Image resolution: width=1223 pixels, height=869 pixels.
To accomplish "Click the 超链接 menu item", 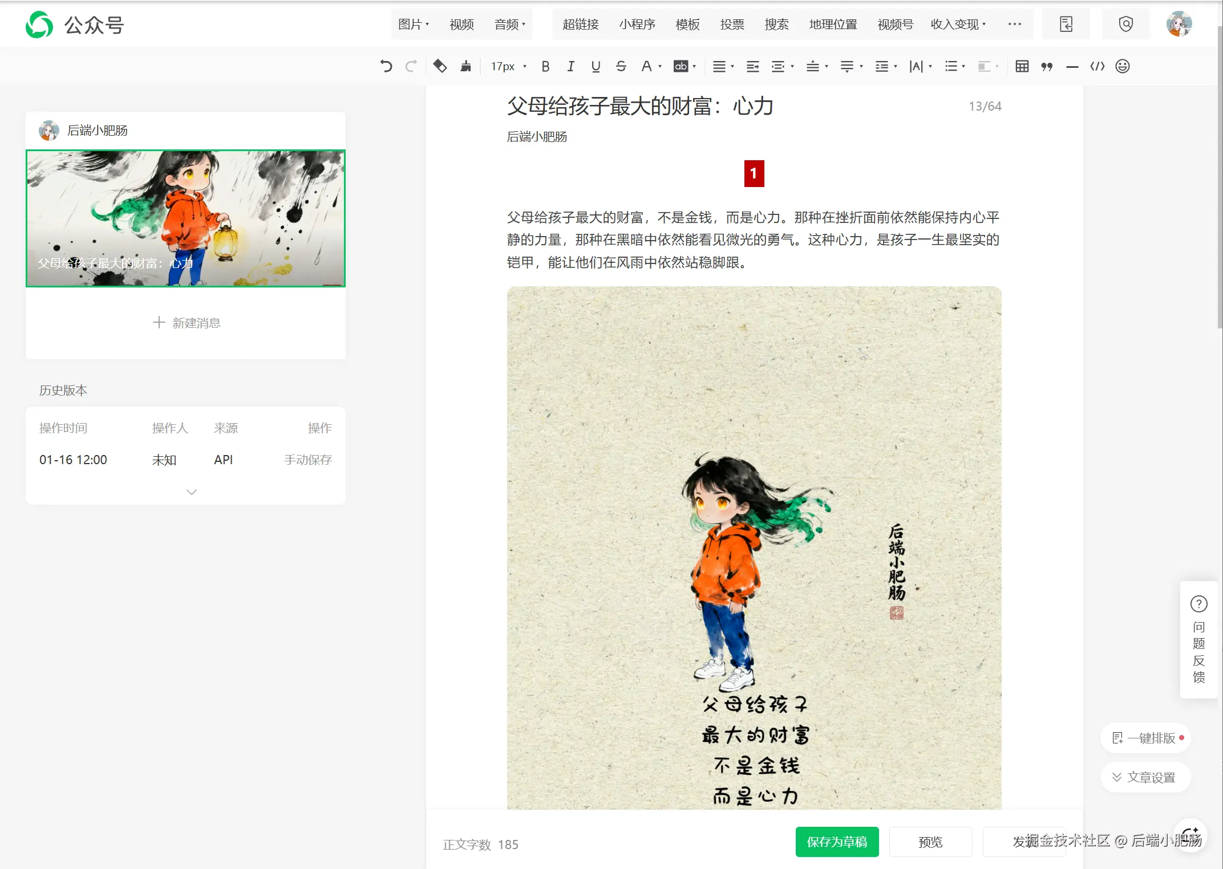I will click(580, 24).
